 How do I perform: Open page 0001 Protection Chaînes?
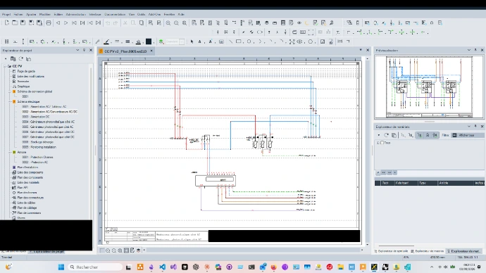pos(37,157)
